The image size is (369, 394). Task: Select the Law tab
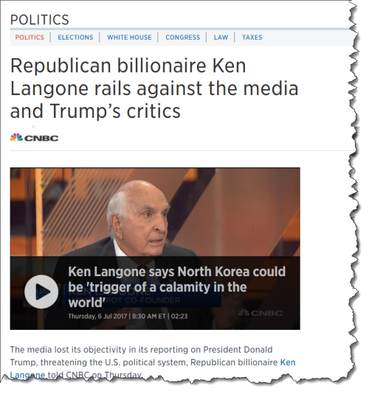pyautogui.click(x=221, y=38)
